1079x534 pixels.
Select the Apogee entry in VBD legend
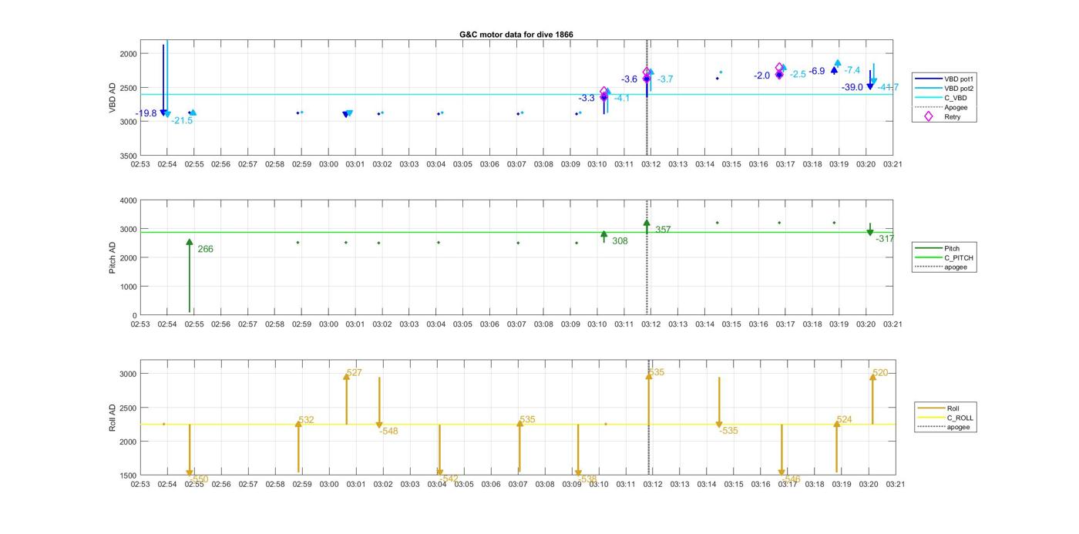click(941, 107)
